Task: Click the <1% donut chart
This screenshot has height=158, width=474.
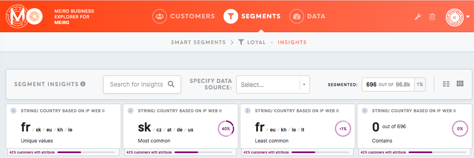Action: [343, 129]
